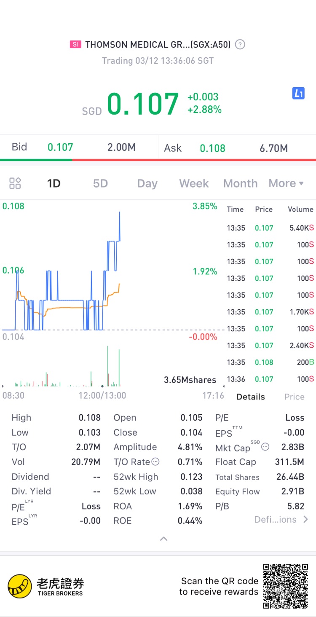
Task: Select the Price tab under trades list
Action: click(x=294, y=397)
